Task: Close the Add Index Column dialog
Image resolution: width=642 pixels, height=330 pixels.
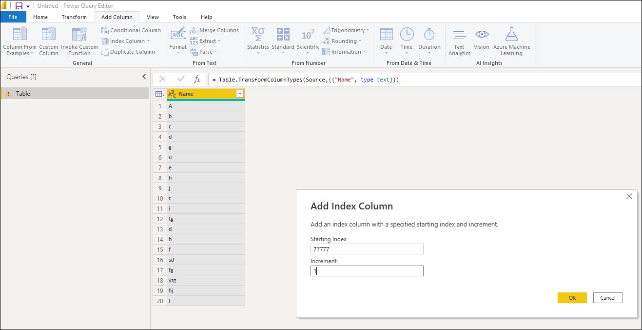Action: (629, 196)
